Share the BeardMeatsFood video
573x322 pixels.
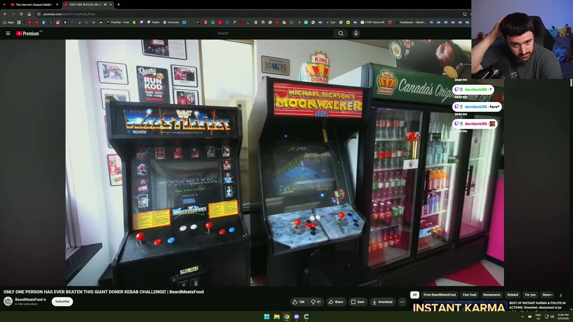coord(336,302)
